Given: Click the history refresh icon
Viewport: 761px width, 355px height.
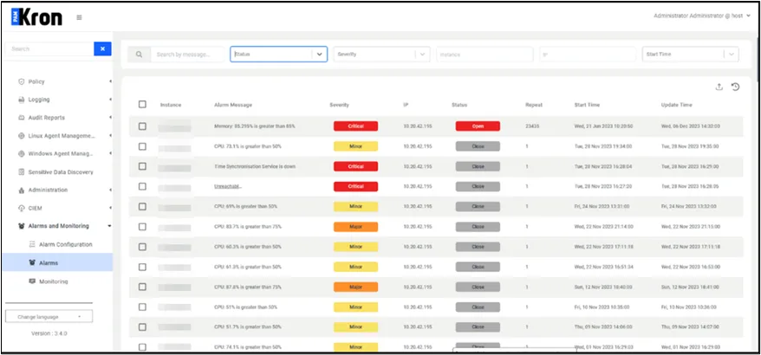Looking at the screenshot, I should click(735, 87).
